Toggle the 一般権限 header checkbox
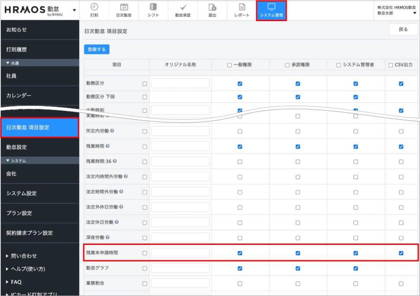420x296 pixels. coord(229,65)
